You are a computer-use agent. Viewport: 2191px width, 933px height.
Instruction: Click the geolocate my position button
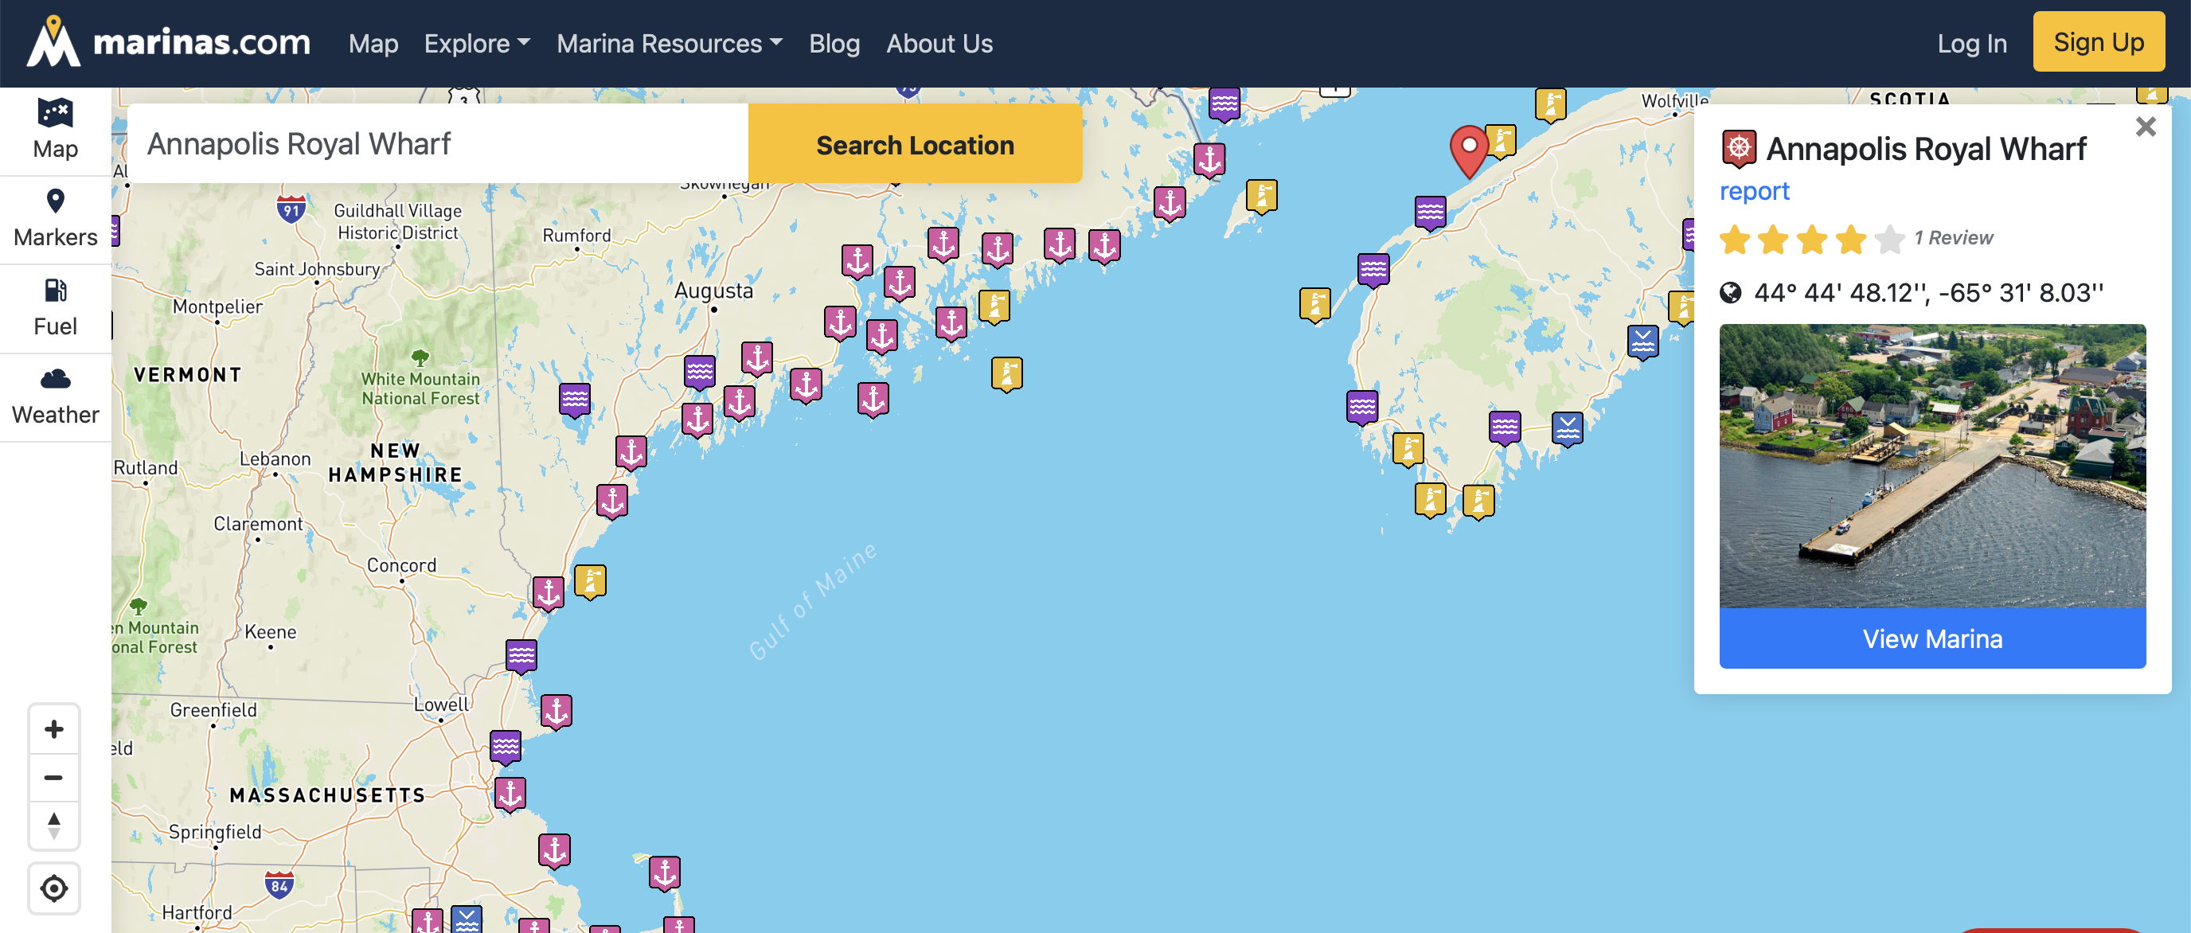[53, 888]
